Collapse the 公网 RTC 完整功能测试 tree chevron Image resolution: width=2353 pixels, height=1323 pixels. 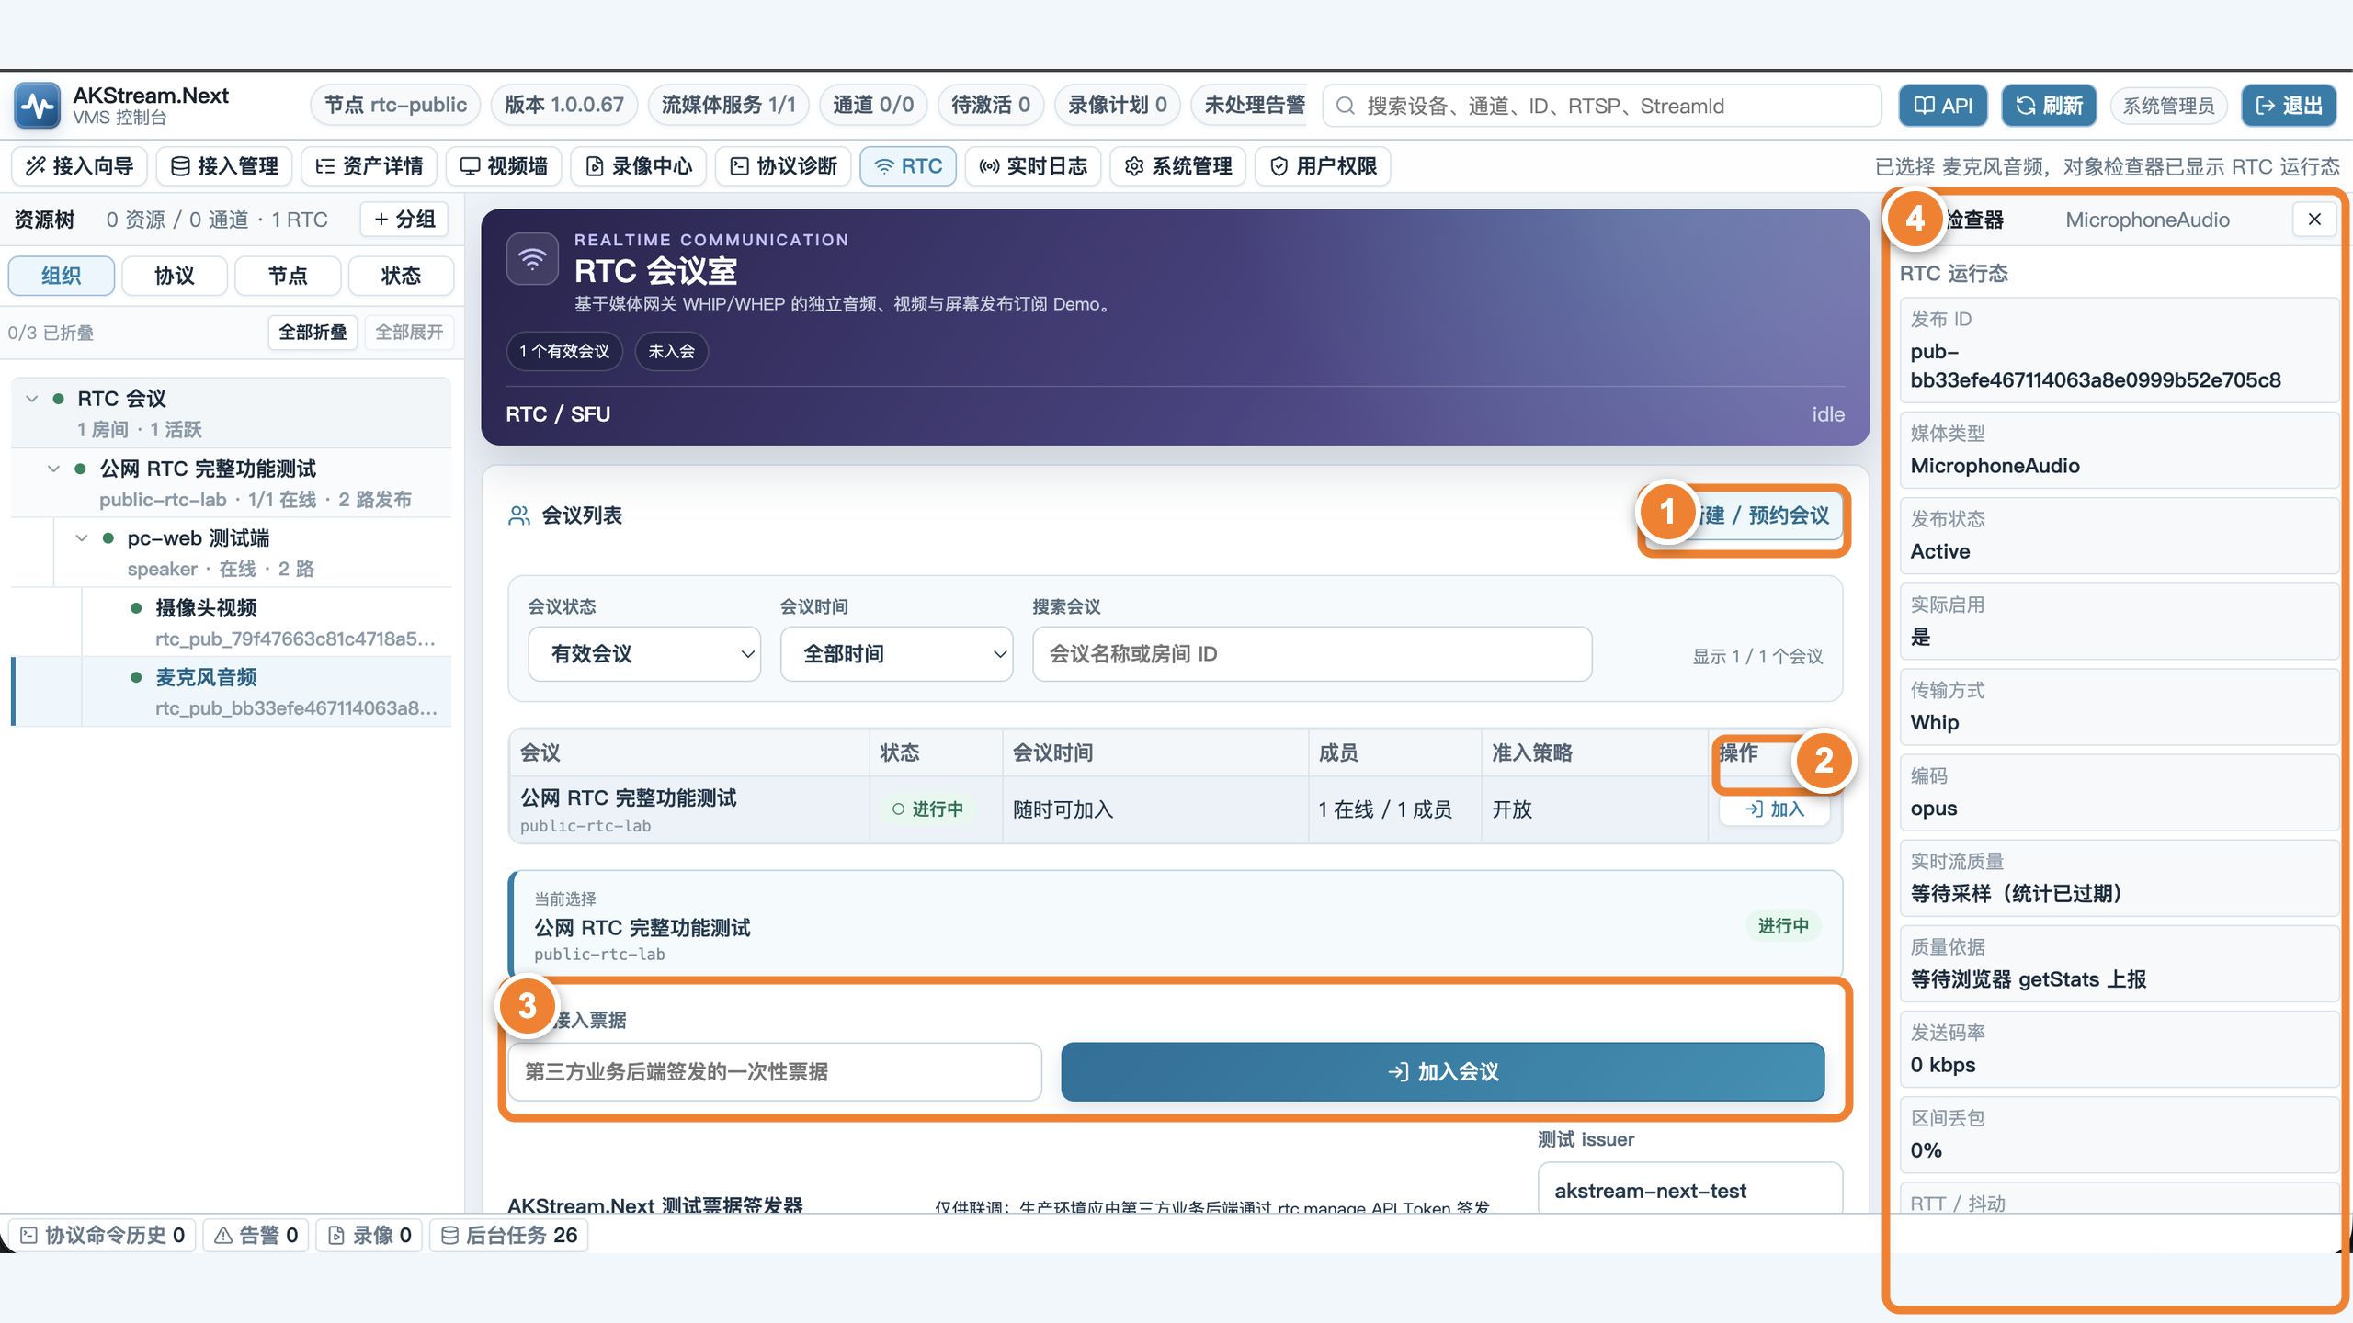[54, 469]
